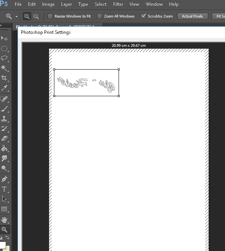This screenshot has width=225, height=251.
Task: Open the Layer menu
Action: [x=67, y=4]
